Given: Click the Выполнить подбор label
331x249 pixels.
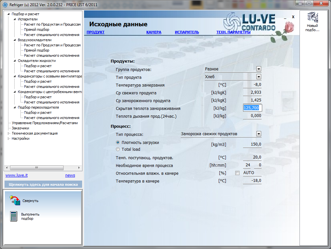Looking at the screenshot, I should click(30, 216).
